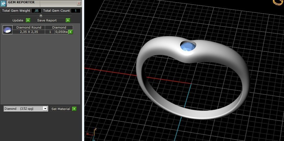Close the Gem Reporter panel
Viewport: 284px width, 141px height.
(79, 4)
